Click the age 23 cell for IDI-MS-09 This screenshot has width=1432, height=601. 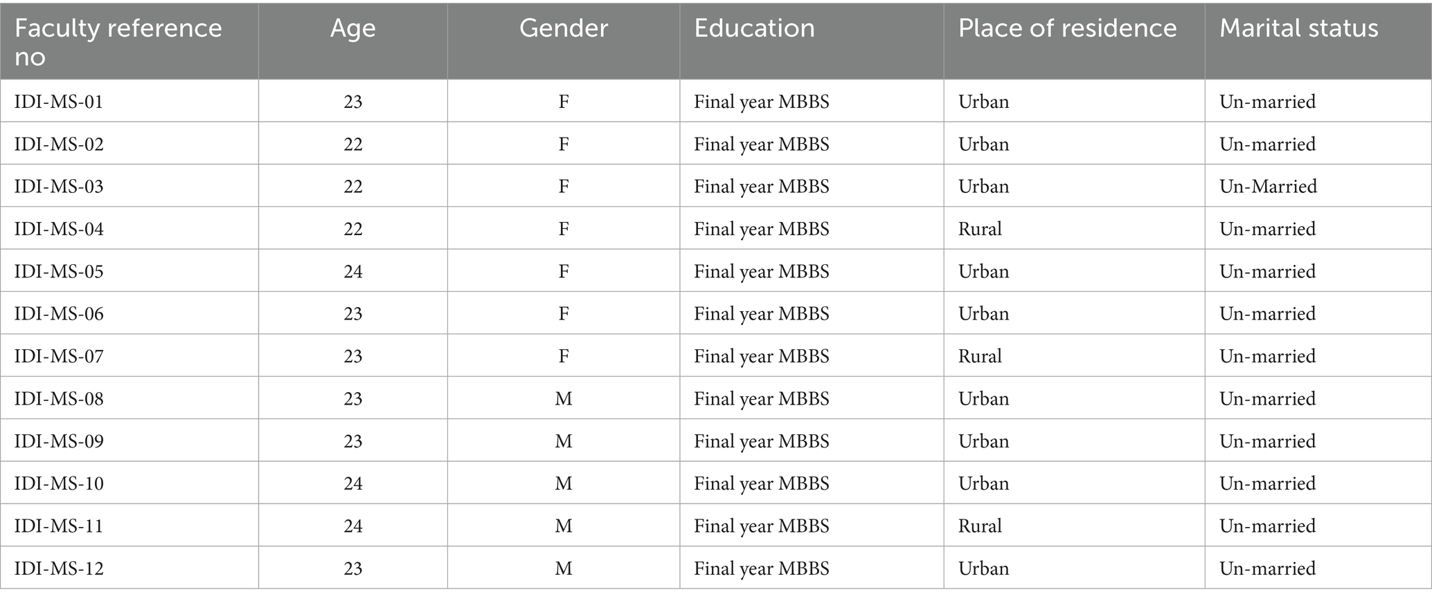353,441
